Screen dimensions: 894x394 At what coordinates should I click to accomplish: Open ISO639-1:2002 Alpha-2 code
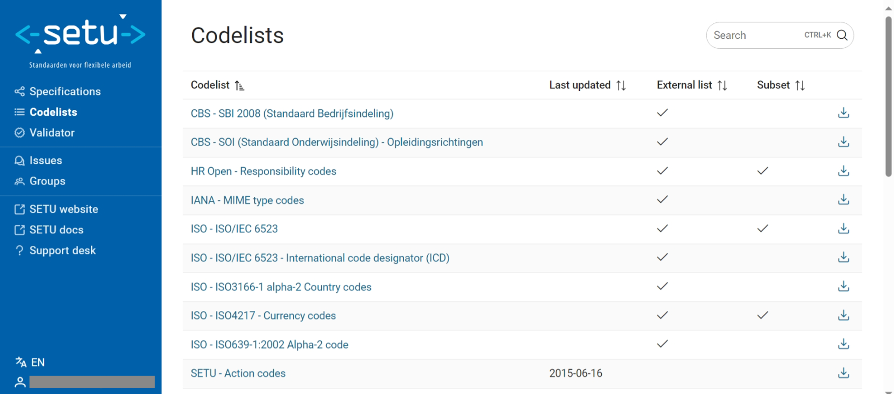pos(269,345)
